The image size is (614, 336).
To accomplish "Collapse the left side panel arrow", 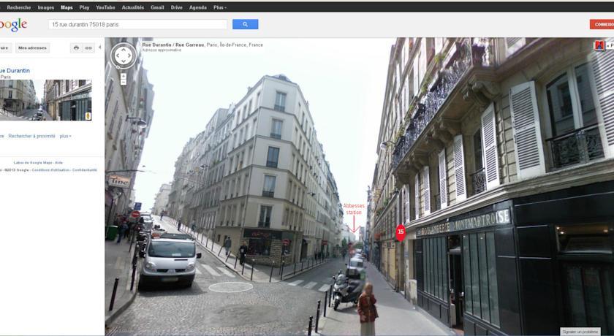I will point(101,47).
